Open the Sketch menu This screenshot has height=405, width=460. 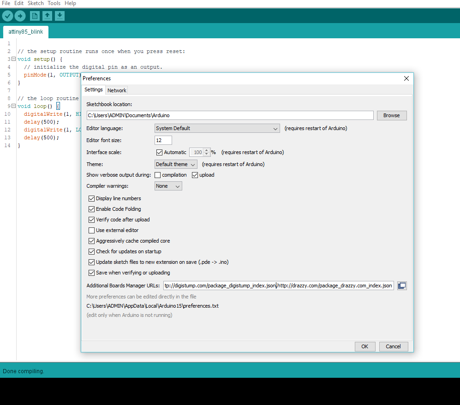pyautogui.click(x=36, y=3)
